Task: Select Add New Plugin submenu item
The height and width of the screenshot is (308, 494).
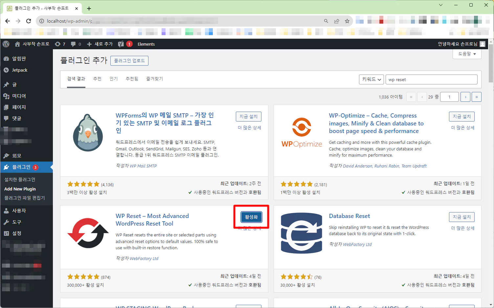Action: point(20,189)
